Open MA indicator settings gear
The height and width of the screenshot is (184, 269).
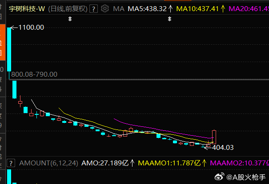coord(105,8)
